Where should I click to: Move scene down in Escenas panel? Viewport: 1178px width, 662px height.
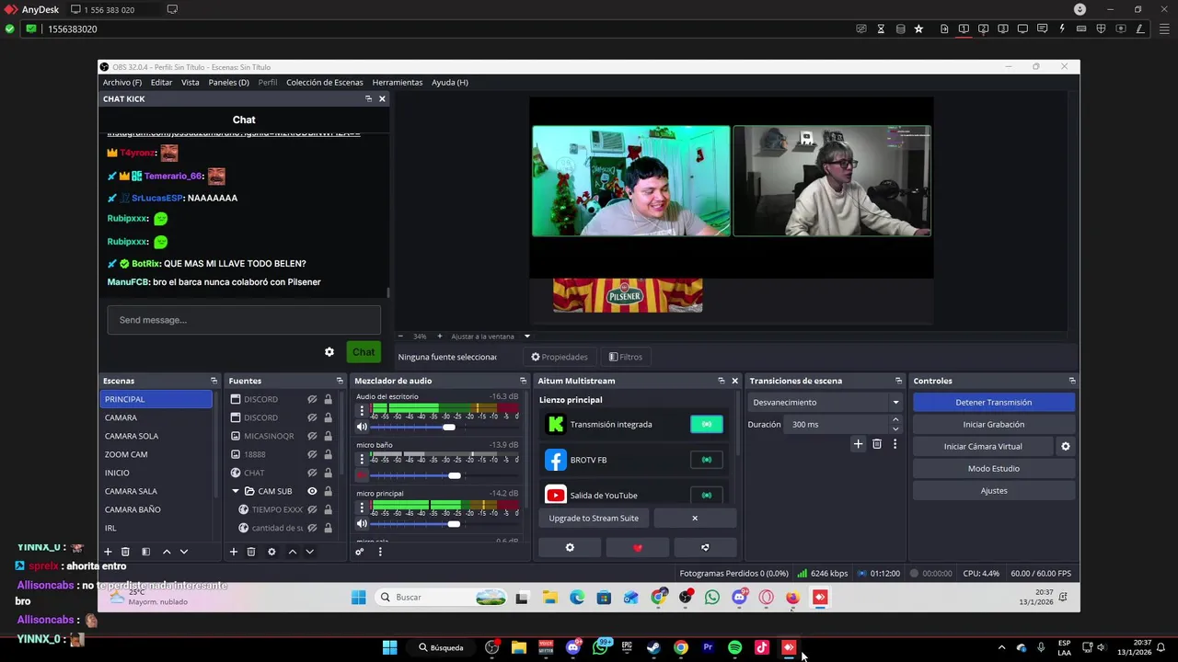tap(184, 552)
